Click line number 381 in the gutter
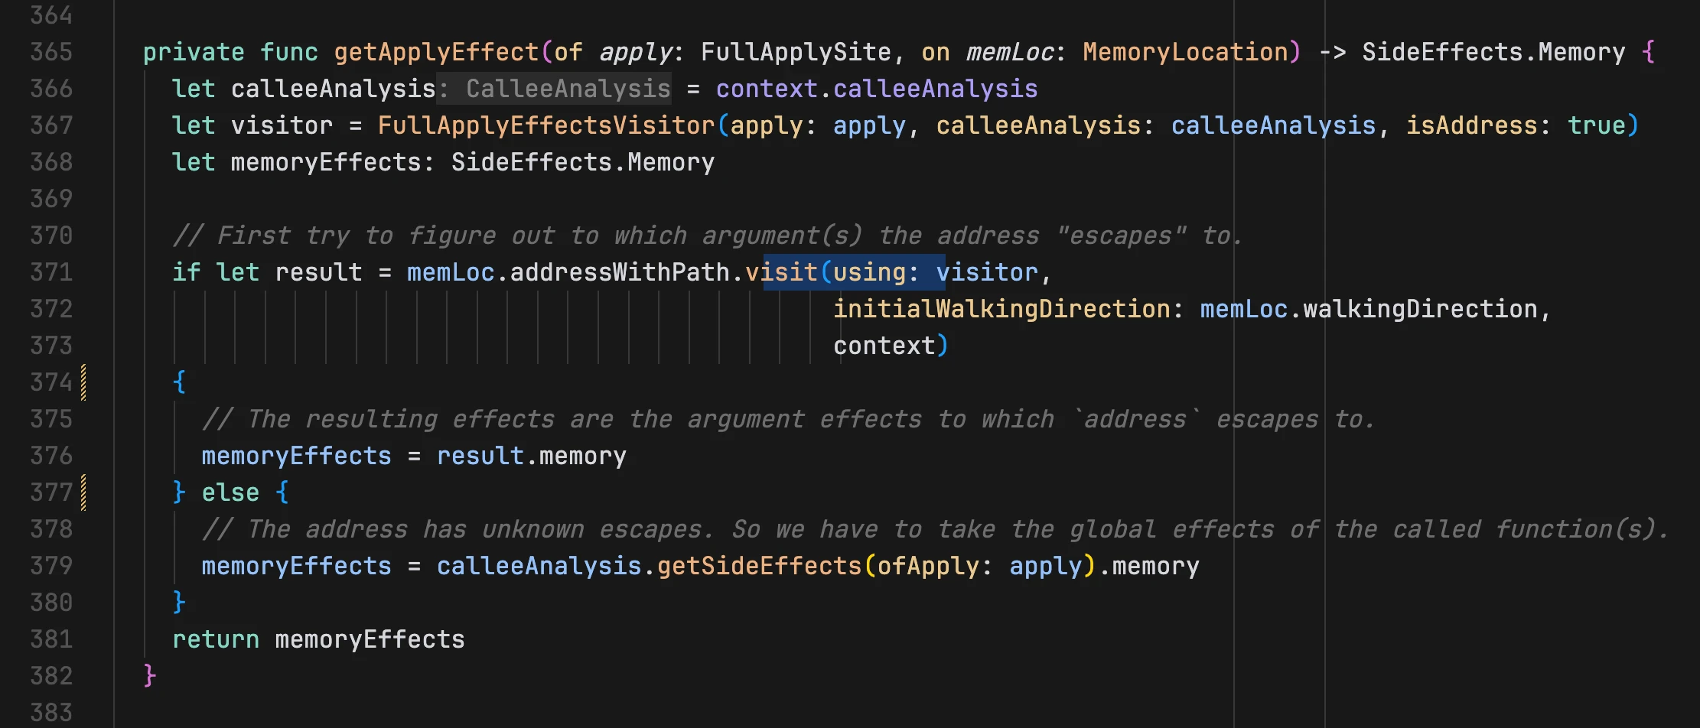Viewport: 1700px width, 728px height. 51,639
